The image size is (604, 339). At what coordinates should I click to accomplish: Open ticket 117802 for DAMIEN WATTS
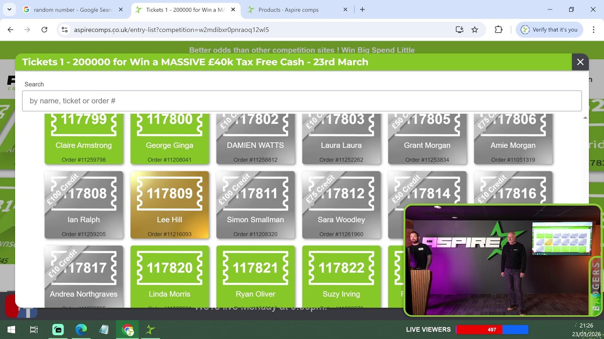coord(255,139)
